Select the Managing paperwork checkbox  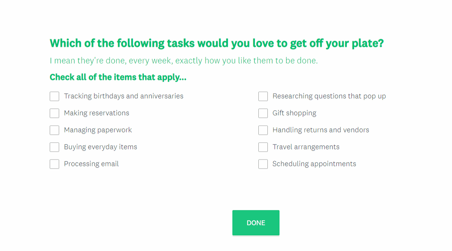click(x=54, y=130)
